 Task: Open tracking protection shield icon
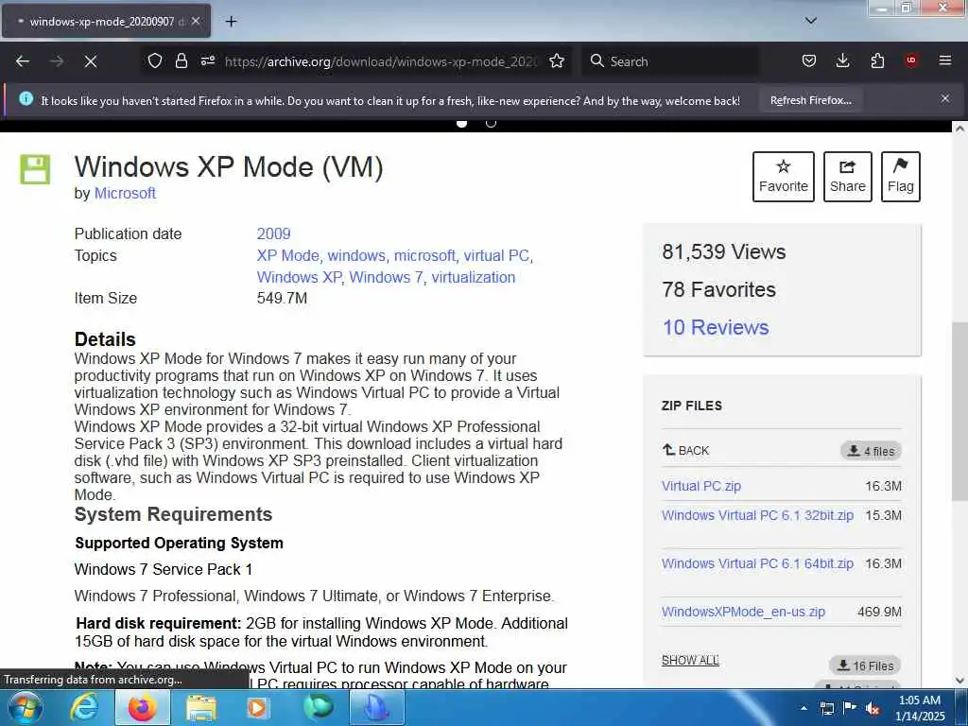(x=155, y=61)
